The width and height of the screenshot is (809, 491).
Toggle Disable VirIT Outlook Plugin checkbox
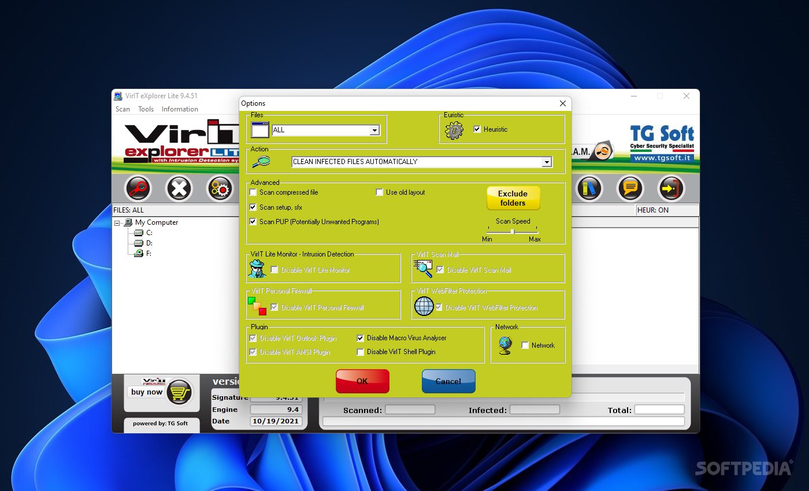pos(253,338)
